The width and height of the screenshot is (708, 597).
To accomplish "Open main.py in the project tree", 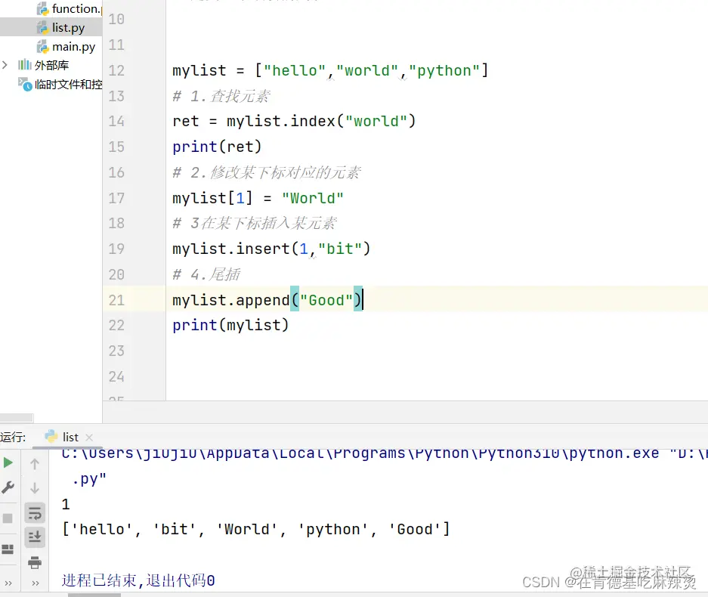I will pos(73,47).
